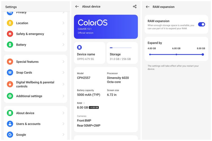Turn off the RAM expansion switch
Screen dimensions: 212x141
tap(201, 25)
